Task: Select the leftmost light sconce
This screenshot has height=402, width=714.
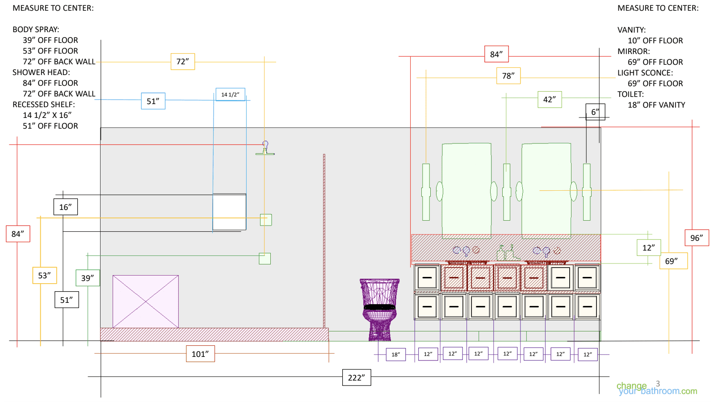Action: pos(426,192)
